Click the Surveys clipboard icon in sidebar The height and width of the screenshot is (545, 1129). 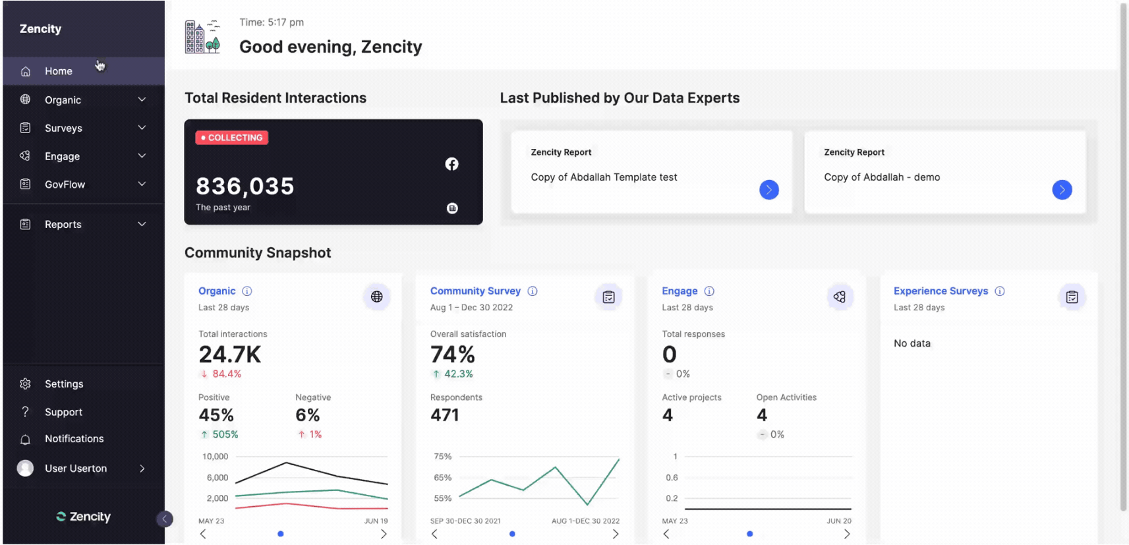[25, 128]
